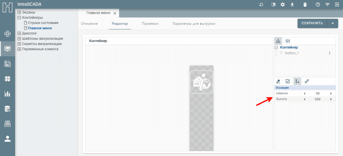This screenshot has height=156, width=343.
Task: Switch to the Привязки tab
Action: coord(150,24)
